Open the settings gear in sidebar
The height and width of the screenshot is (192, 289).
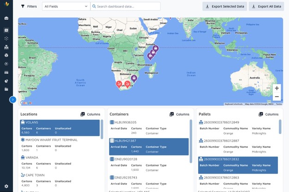pos(6,186)
